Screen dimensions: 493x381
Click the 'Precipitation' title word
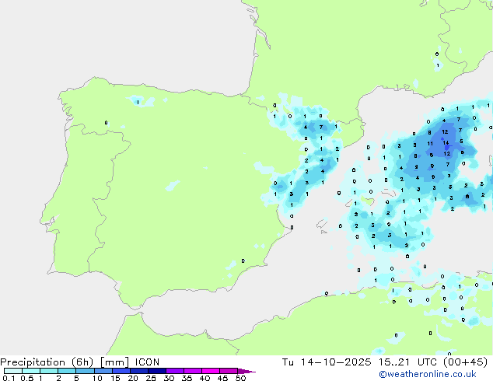tap(33, 362)
